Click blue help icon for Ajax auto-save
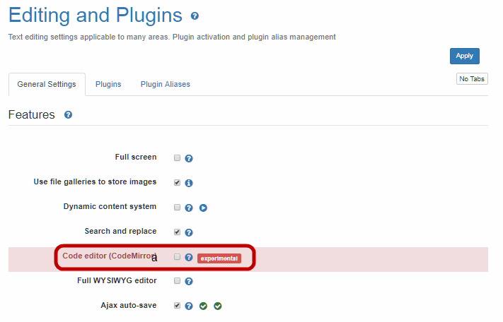503x322 pixels. tap(189, 306)
